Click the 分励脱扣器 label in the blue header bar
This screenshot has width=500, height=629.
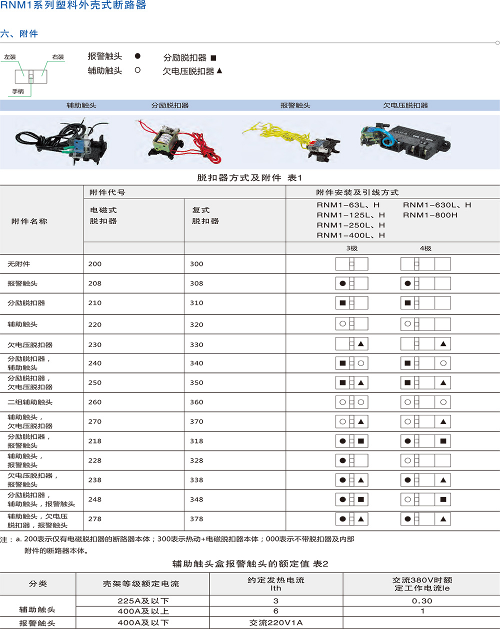pos(170,105)
